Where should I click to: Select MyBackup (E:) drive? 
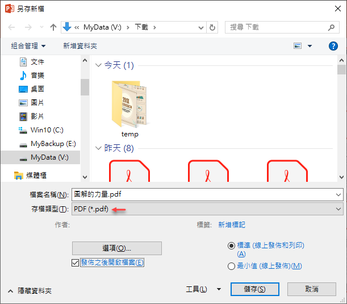click(53, 144)
